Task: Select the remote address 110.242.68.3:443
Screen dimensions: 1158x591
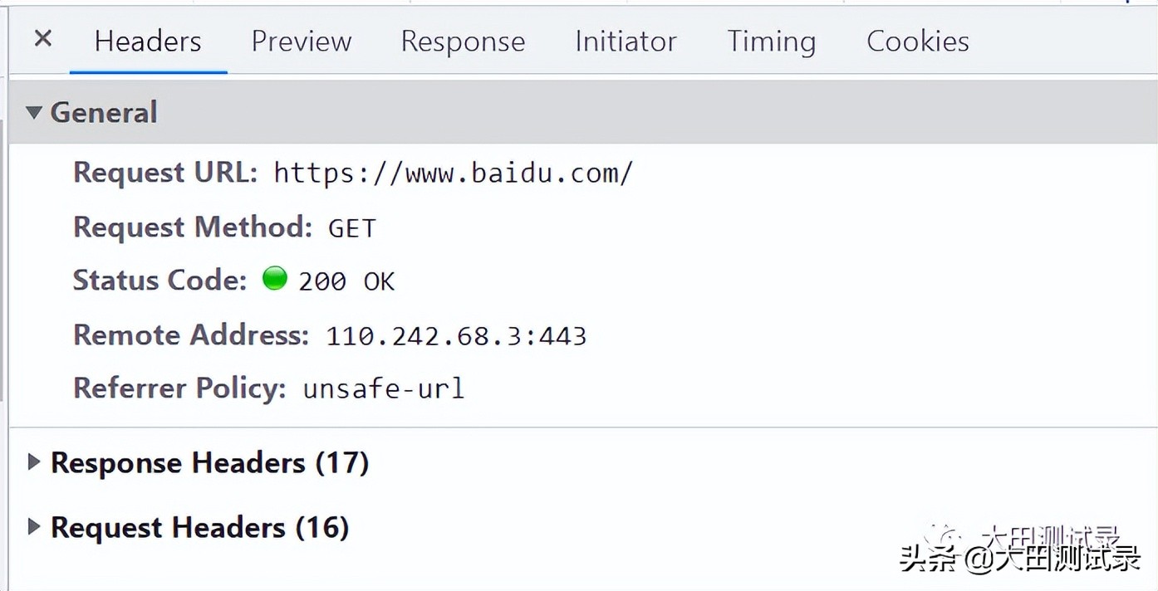Action: [456, 336]
